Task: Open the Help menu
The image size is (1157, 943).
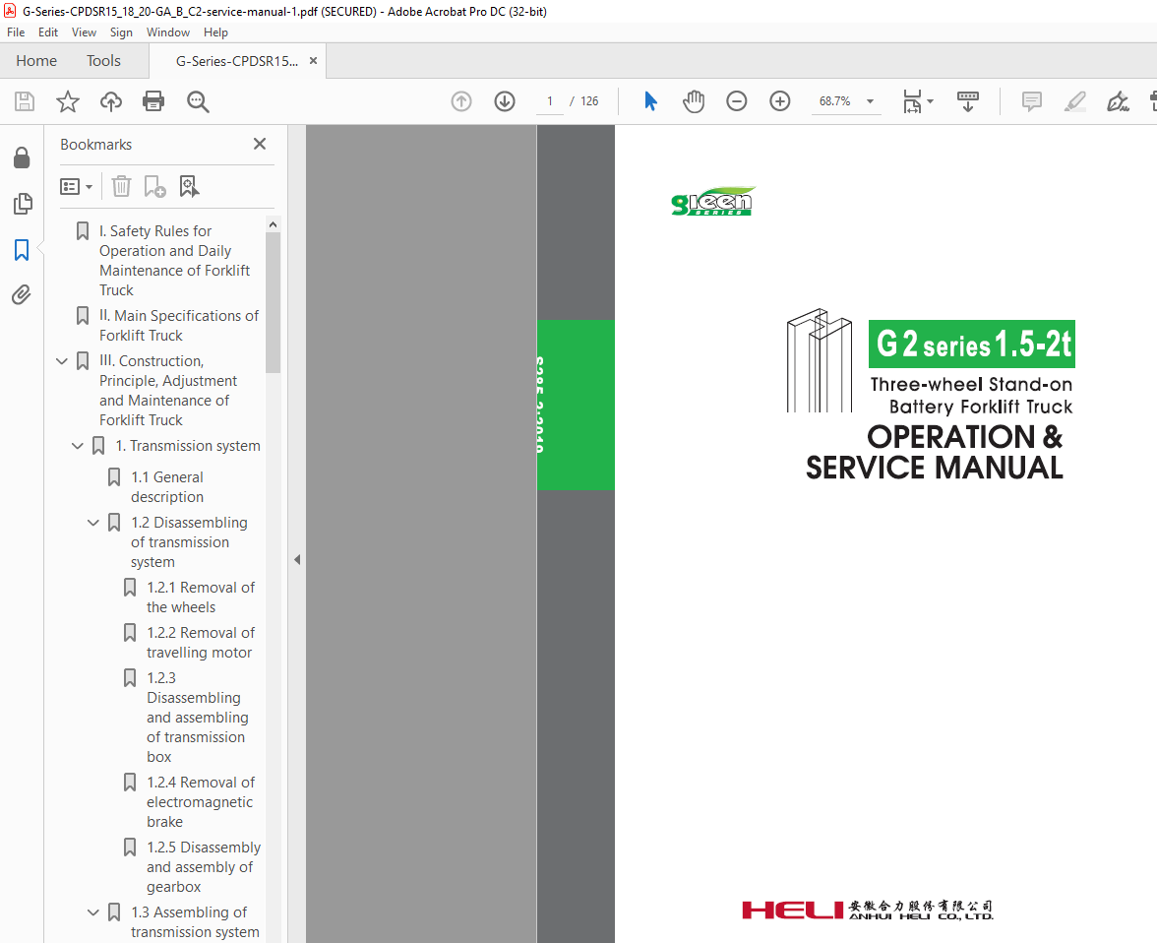Action: pos(215,32)
